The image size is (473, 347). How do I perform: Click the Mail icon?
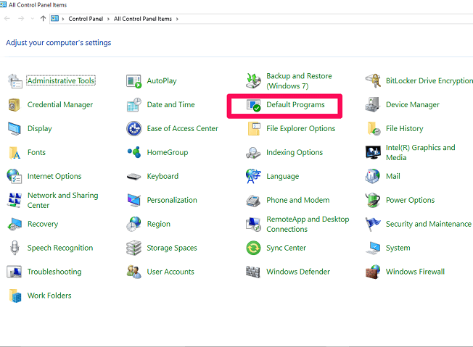point(373,177)
